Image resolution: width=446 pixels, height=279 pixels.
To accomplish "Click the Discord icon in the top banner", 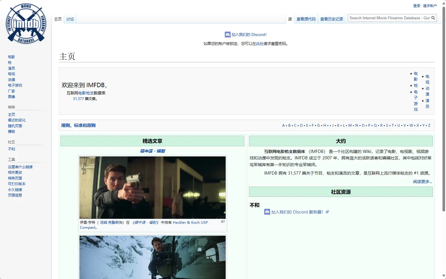I will tap(227, 35).
